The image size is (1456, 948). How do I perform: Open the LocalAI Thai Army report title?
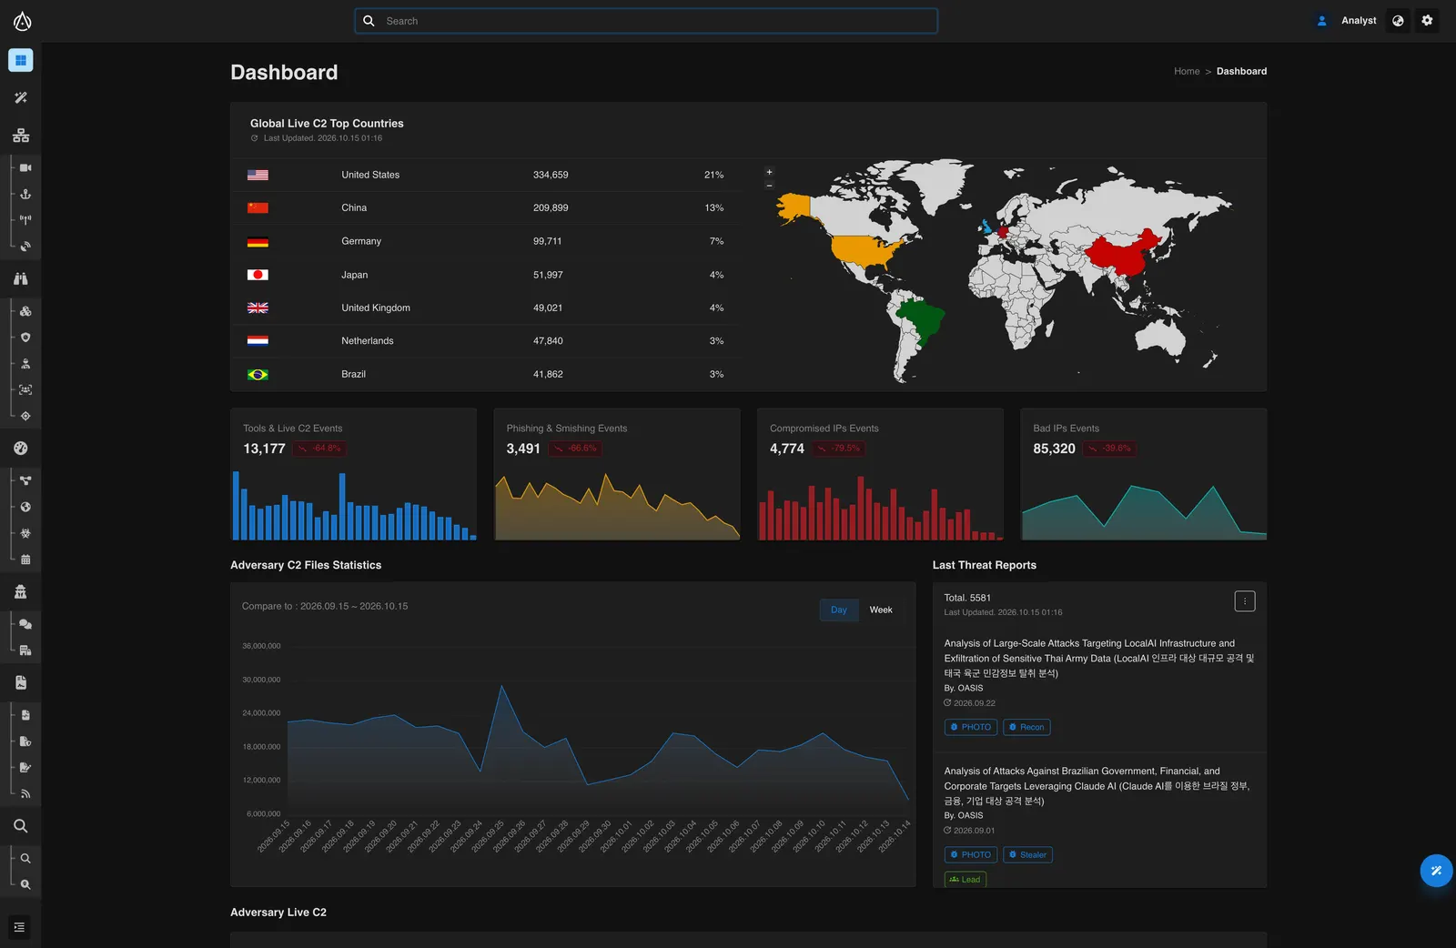(x=1099, y=658)
